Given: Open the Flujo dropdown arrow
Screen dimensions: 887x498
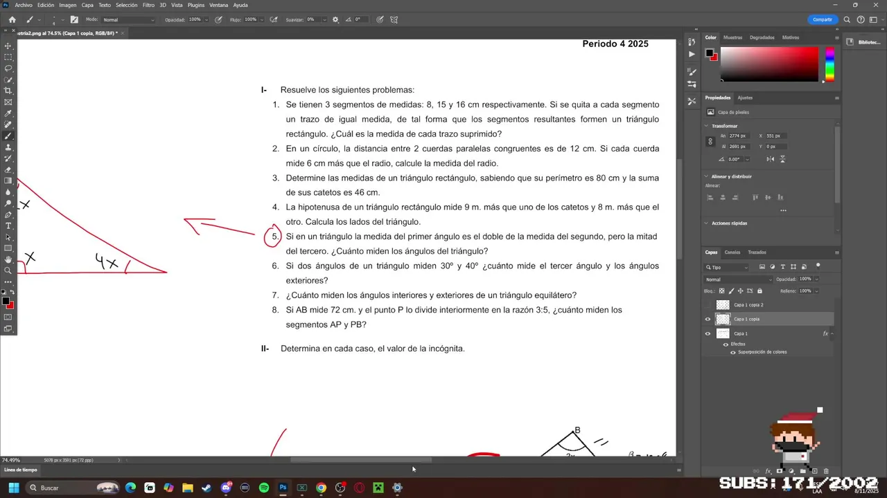Looking at the screenshot, I should [261, 19].
